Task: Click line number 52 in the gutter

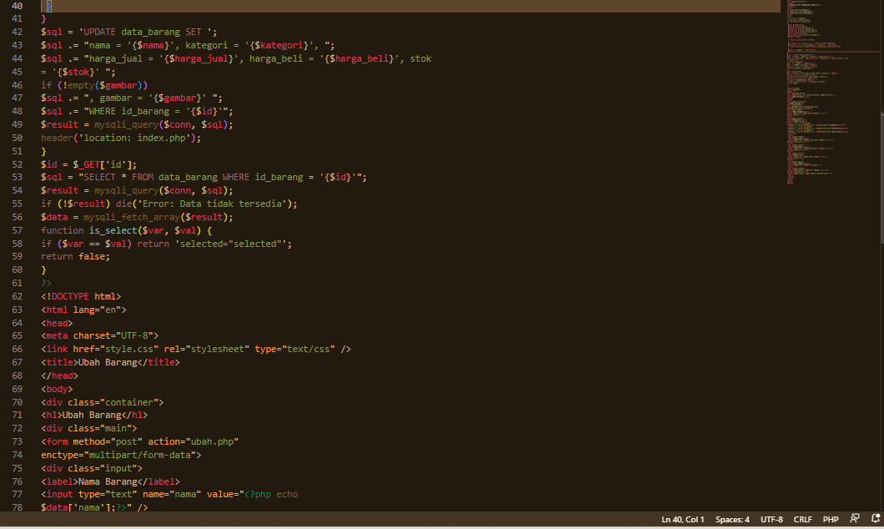Action: (18, 164)
